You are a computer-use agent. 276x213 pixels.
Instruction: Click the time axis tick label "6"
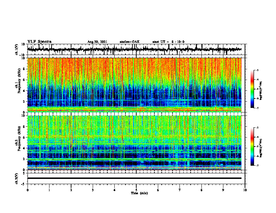click(158, 190)
